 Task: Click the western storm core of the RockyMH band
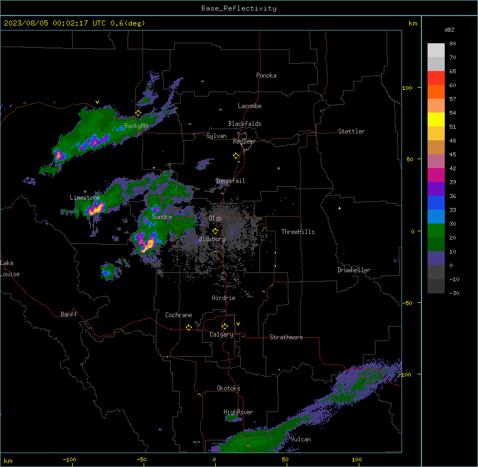pos(59,155)
